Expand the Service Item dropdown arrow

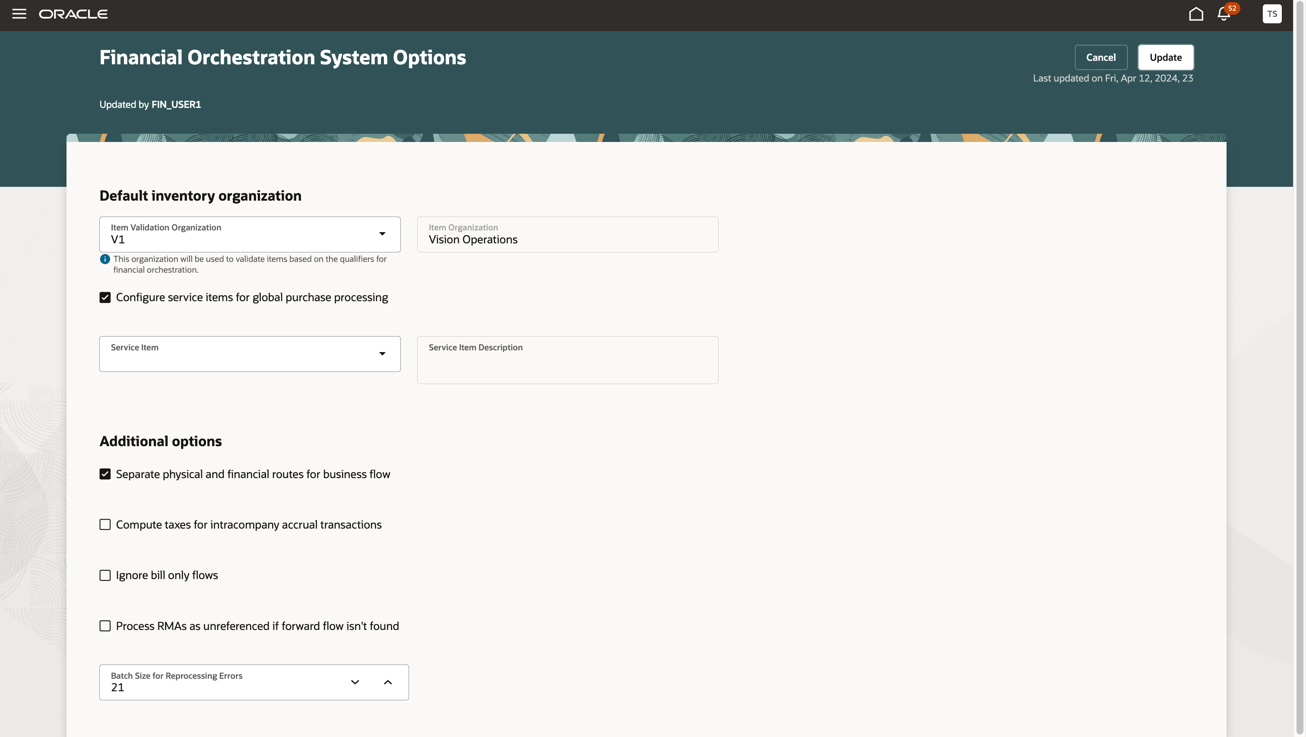click(382, 353)
